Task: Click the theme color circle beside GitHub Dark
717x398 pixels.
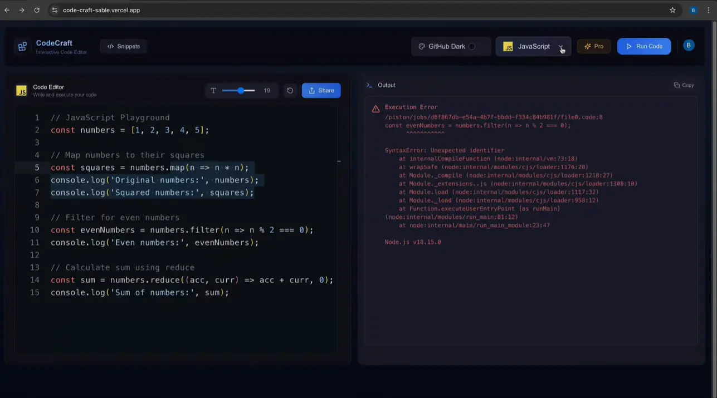Action: 472,46
